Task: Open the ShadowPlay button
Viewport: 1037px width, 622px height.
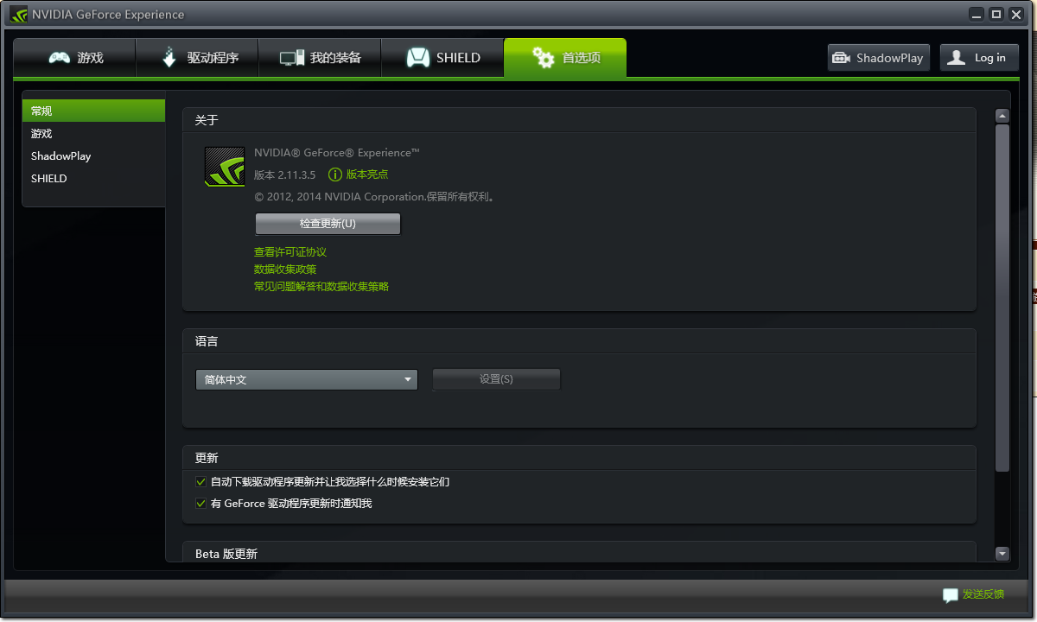Action: point(879,58)
